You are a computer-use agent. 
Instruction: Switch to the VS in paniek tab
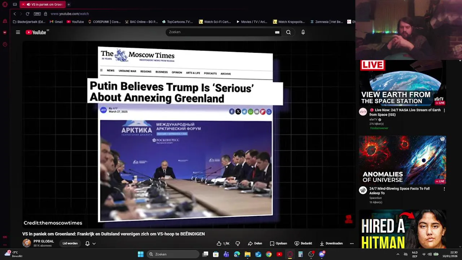pyautogui.click(x=42, y=4)
